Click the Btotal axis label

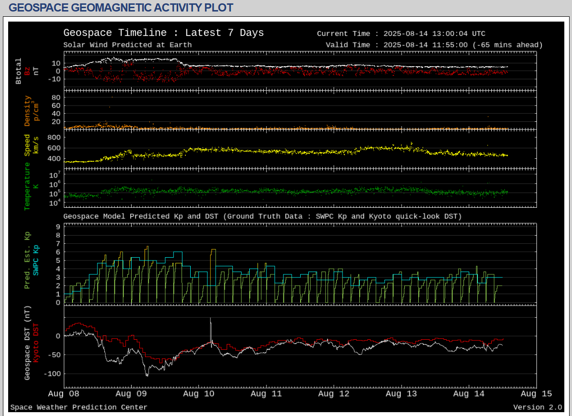(19, 71)
